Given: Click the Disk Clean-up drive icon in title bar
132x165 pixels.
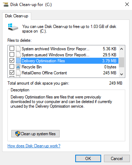Looking at the screenshot, I should click(6, 5).
